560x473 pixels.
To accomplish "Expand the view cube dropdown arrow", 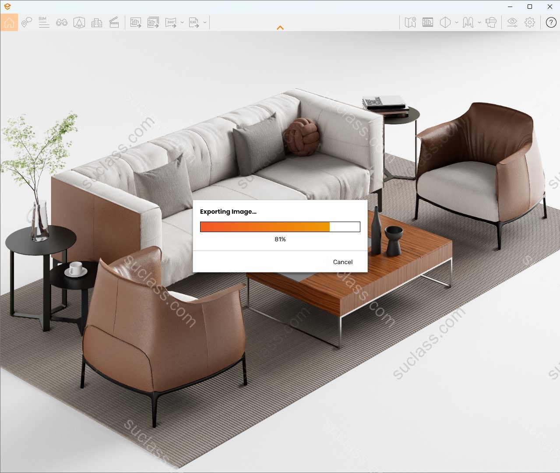I will pos(457,22).
